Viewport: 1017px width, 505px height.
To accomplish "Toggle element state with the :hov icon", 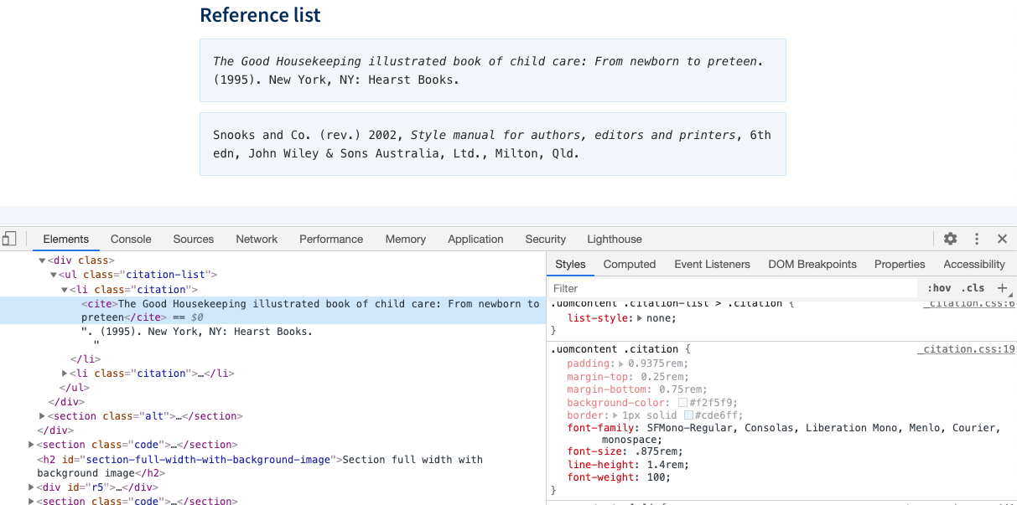I will (x=939, y=287).
